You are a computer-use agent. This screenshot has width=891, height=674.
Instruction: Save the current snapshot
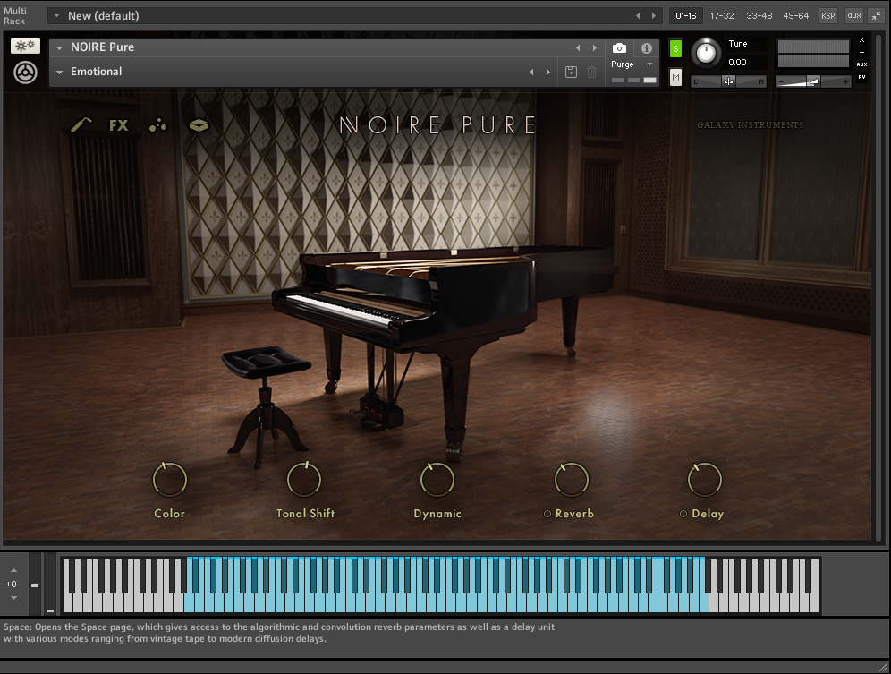571,72
